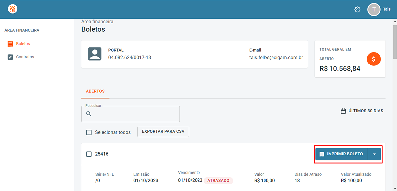
Task: Click the Vencimento date 01/10/2023
Action: tap(190, 180)
